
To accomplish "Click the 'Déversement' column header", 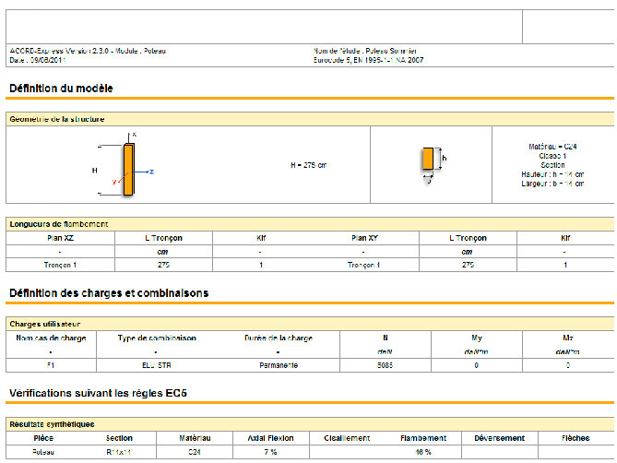I will point(499,438).
